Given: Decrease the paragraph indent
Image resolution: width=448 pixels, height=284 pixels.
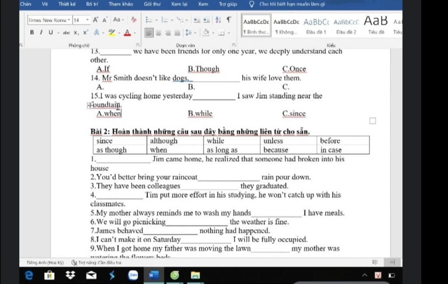Looking at the screenshot, I should (196, 20).
